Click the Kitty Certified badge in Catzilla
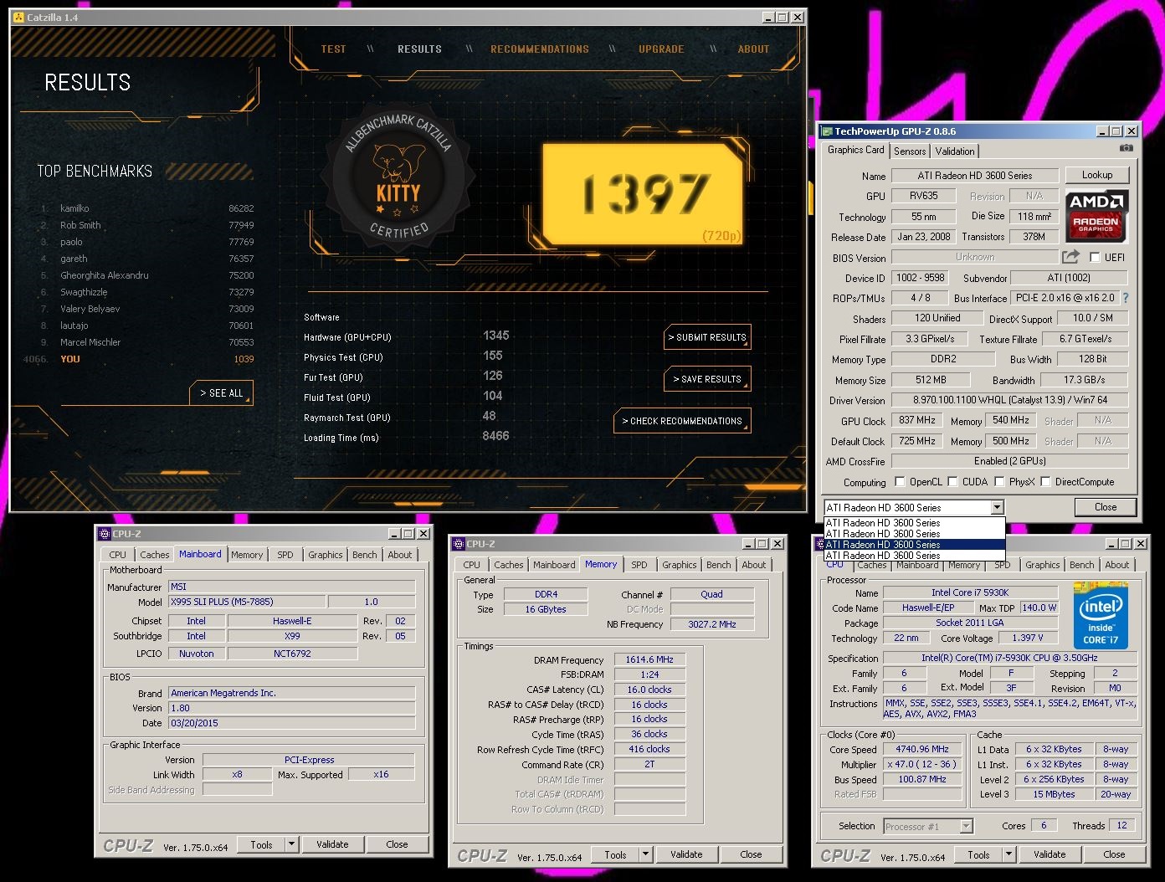1165x882 pixels. 398,177
